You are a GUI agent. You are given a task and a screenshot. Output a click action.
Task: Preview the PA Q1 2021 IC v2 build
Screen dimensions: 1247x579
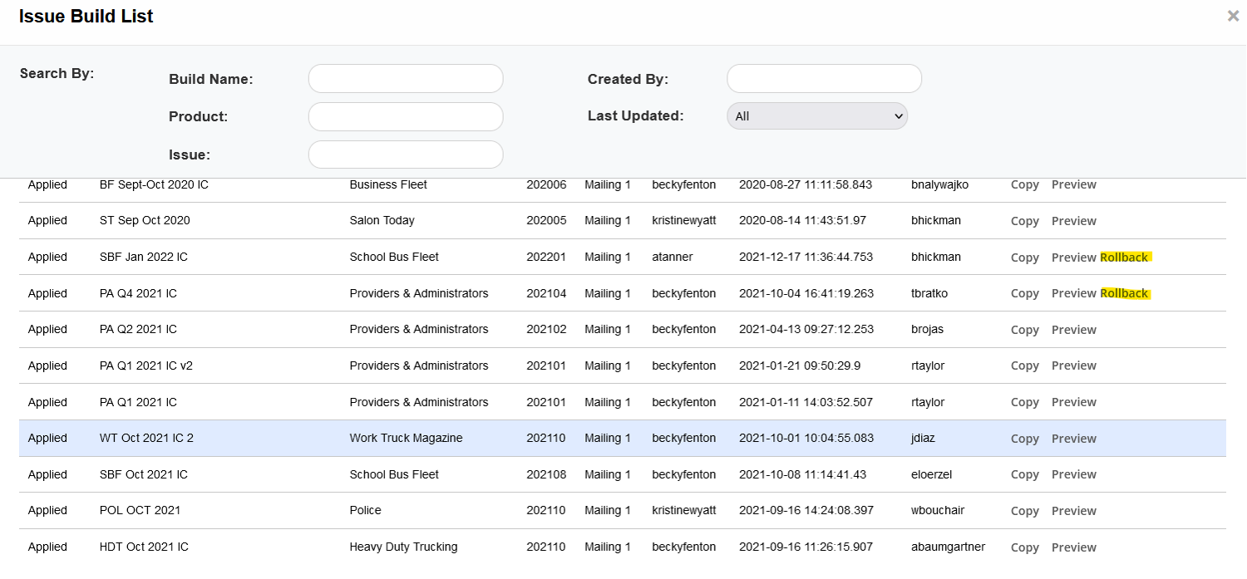tap(1073, 366)
